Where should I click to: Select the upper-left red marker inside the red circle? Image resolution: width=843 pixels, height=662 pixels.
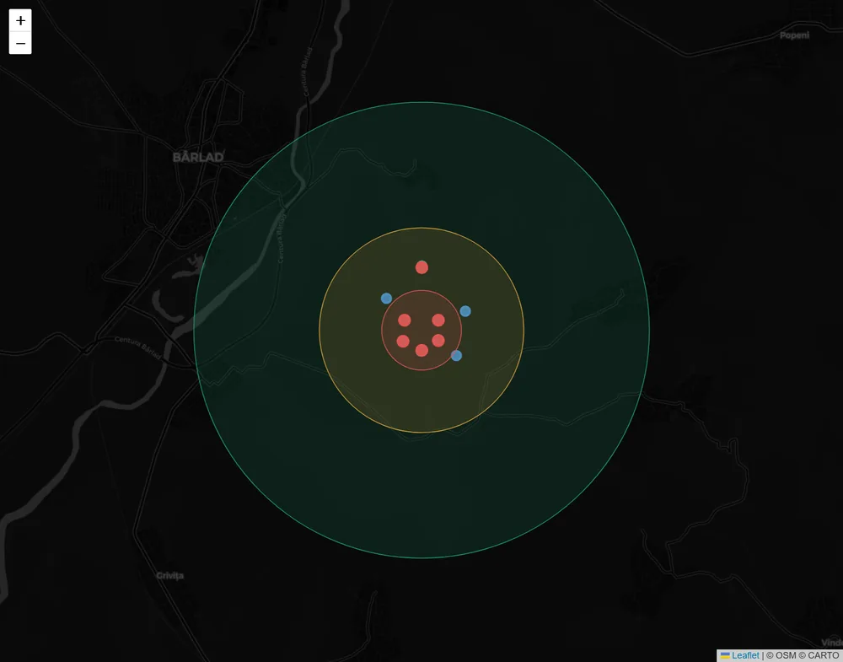pos(405,320)
